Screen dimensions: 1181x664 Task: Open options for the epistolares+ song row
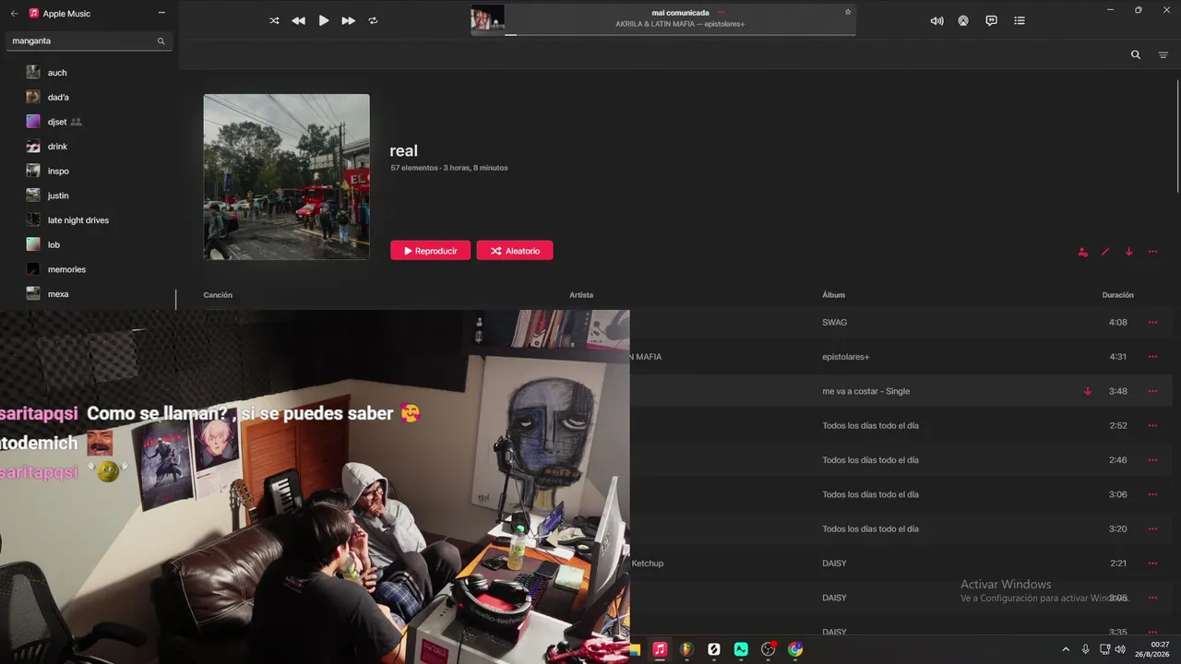1152,357
